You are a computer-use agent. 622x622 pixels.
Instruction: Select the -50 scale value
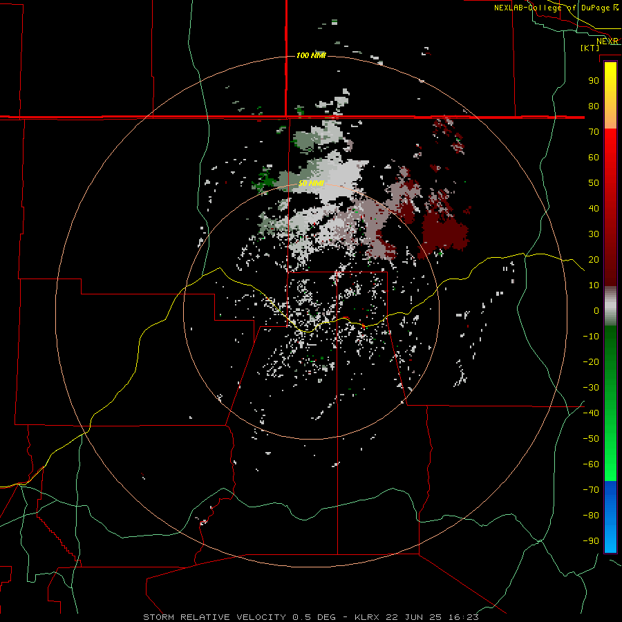(x=591, y=439)
